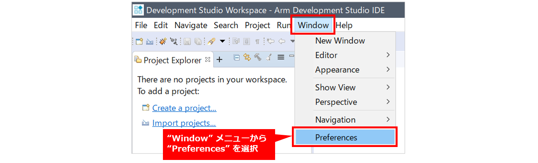Click the connect-to-target cursor toolbar icon

174,41
